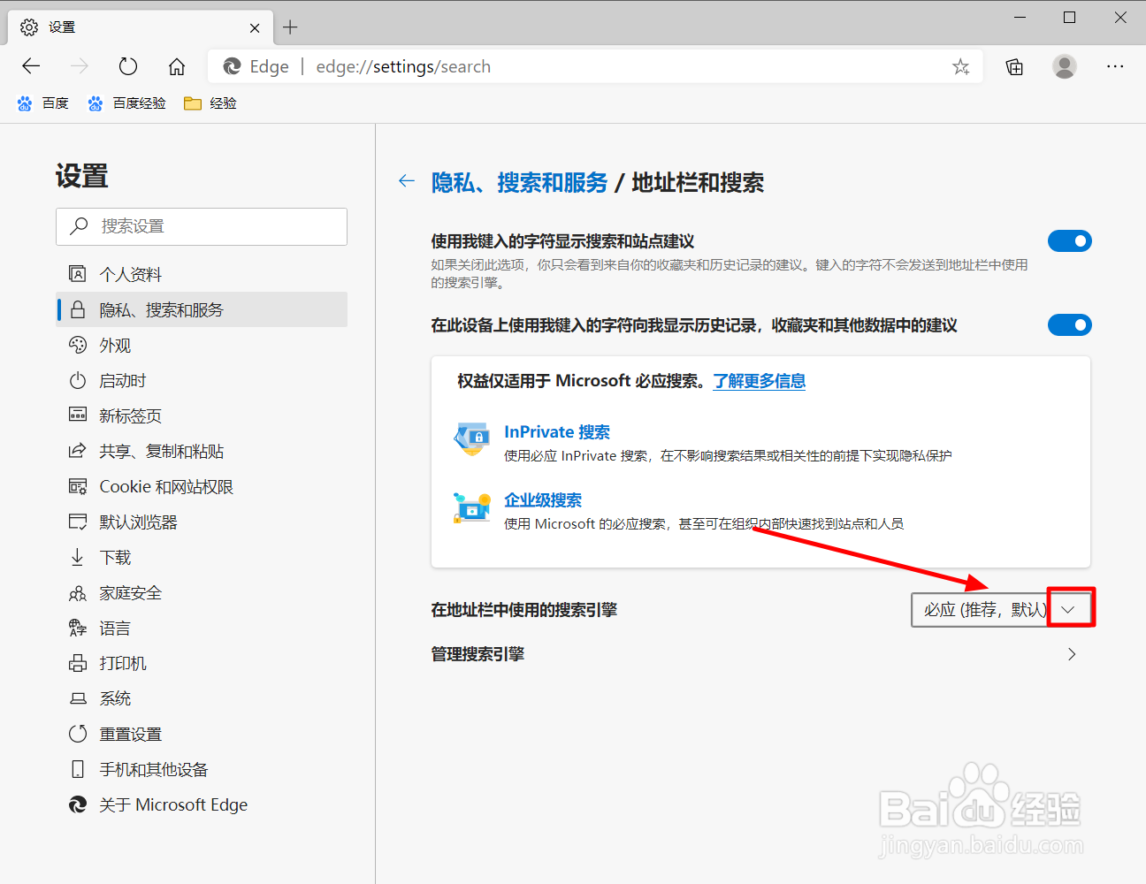Open 关于 Microsoft Edge page
The image size is (1146, 884).
click(170, 804)
